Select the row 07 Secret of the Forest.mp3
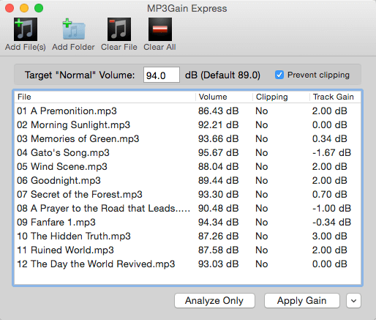Screen dimensions: 376x320 [x=187, y=195]
